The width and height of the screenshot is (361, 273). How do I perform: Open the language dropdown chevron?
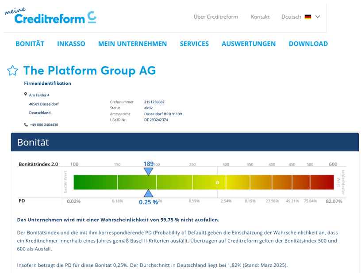tap(318, 17)
